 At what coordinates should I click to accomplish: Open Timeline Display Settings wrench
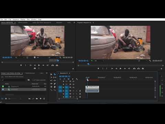[x=77, y=79]
